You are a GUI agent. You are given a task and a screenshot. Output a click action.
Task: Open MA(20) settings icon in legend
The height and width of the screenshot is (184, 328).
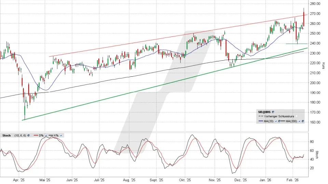click(x=279, y=121)
